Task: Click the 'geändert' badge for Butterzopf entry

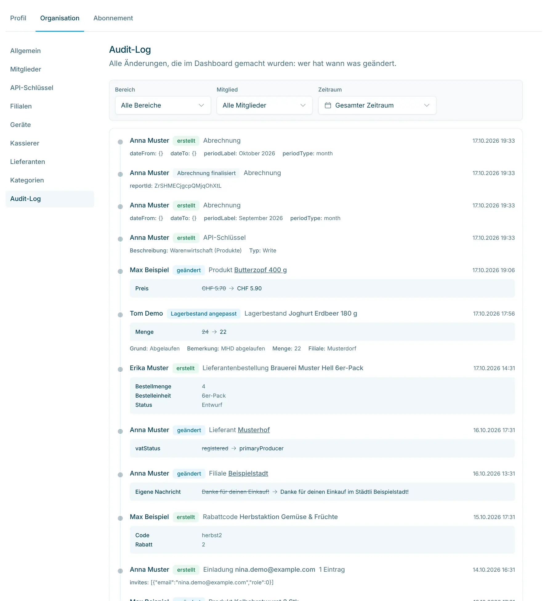Action: coord(188,270)
